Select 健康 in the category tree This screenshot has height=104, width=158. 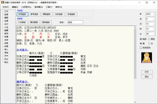[x=6, y=30]
